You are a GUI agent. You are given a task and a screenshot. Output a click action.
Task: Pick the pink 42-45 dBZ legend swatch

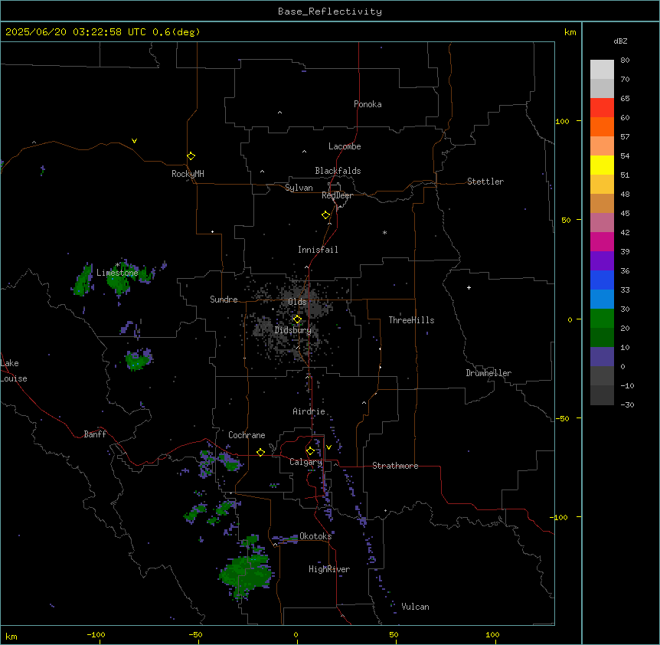602,223
